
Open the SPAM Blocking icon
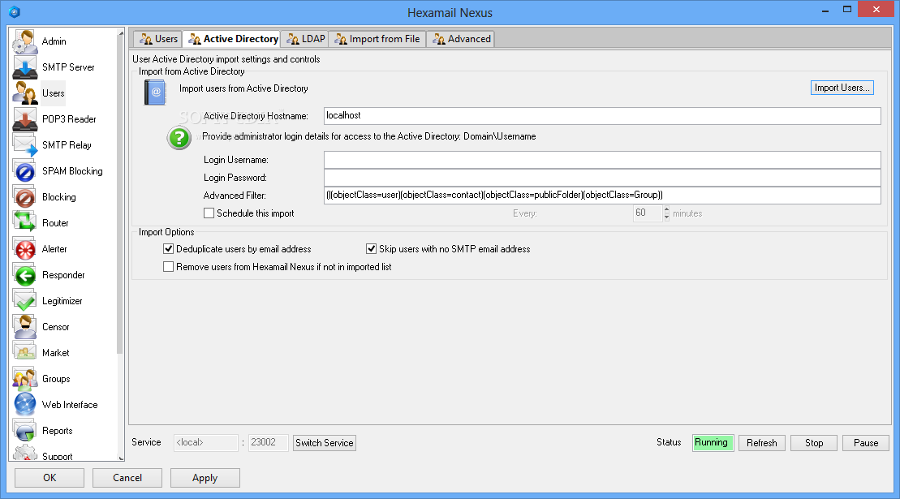click(25, 171)
